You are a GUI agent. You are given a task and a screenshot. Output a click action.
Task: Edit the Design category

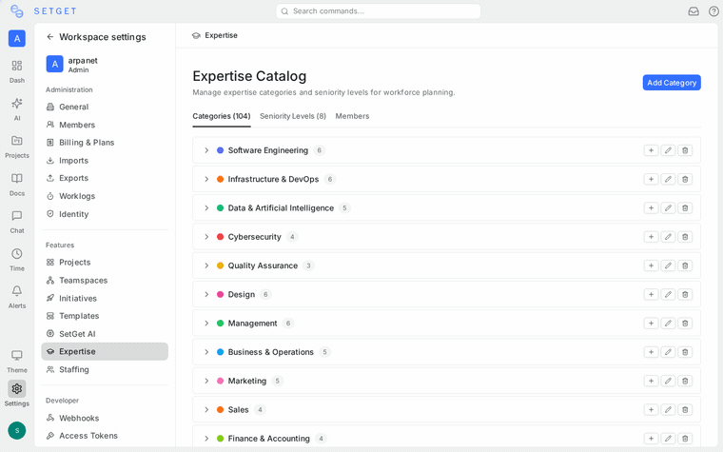pyautogui.click(x=668, y=294)
